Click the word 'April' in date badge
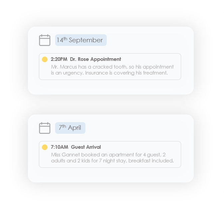The height and width of the screenshot is (209, 224). pos(74,128)
